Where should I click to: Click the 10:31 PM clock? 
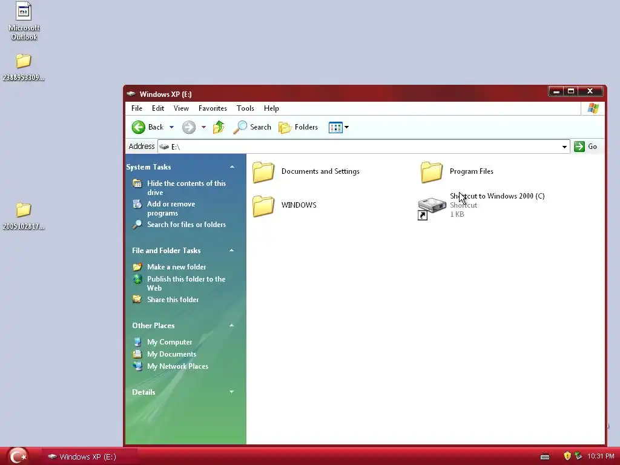601,457
